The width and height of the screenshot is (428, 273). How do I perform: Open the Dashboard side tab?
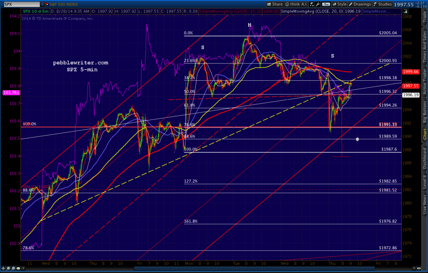click(425, 158)
